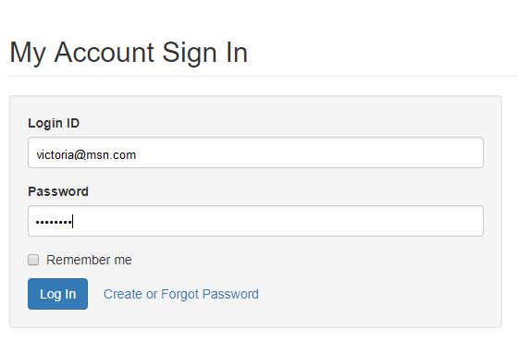
Task: Click the Login ID label
Action: pos(54,123)
